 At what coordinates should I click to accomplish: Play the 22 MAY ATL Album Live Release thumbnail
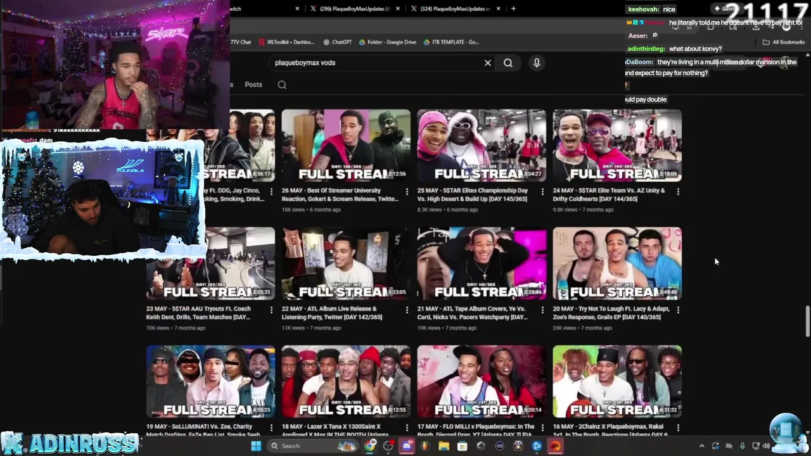pyautogui.click(x=346, y=263)
